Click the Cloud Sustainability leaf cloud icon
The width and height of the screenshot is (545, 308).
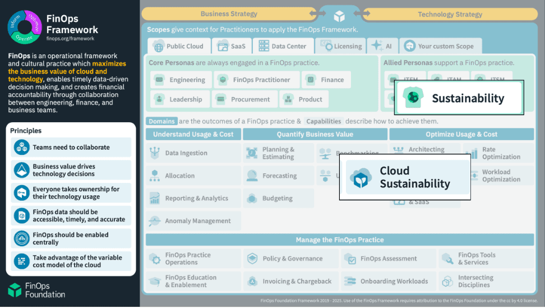point(361,178)
